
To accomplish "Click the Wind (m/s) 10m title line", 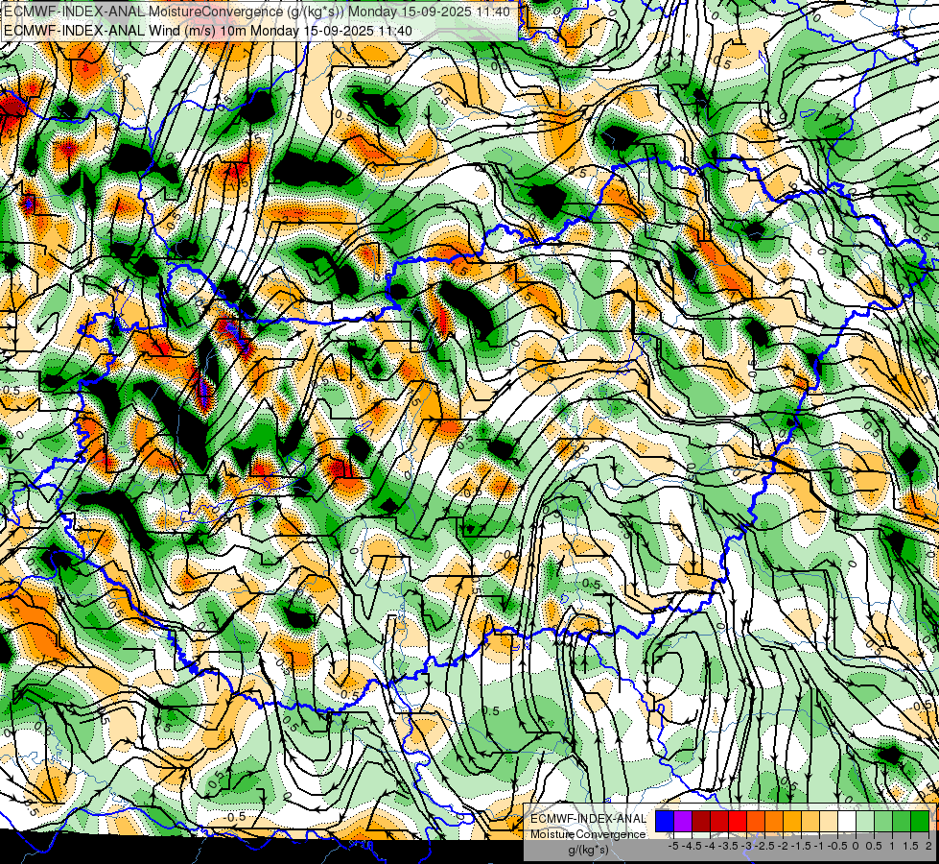I will pos(208,30).
